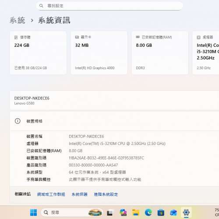Open Outlook from the taskbar

173,213
